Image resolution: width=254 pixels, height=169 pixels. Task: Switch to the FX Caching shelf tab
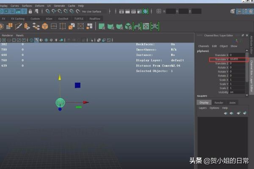coord(18,19)
